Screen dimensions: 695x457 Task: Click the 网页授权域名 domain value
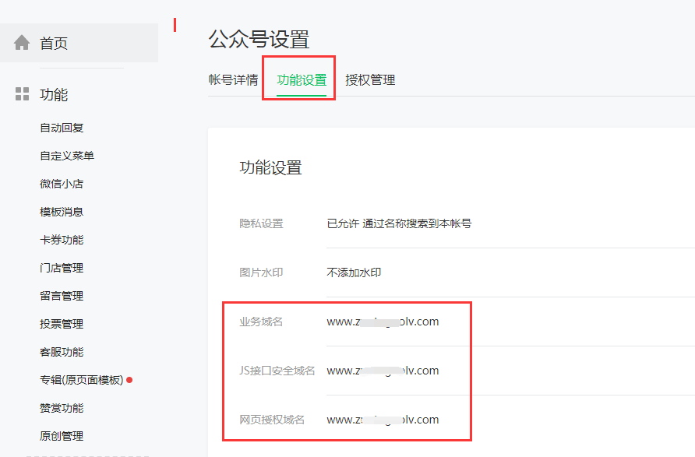[383, 420]
